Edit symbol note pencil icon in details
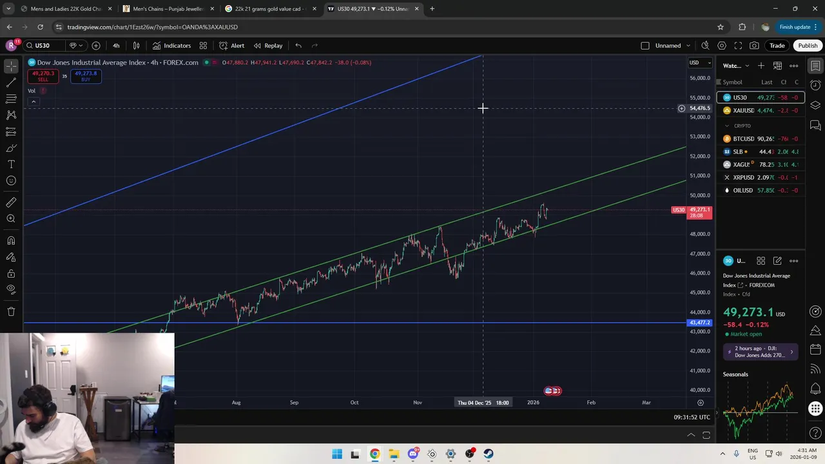This screenshot has width=825, height=464. point(777,261)
